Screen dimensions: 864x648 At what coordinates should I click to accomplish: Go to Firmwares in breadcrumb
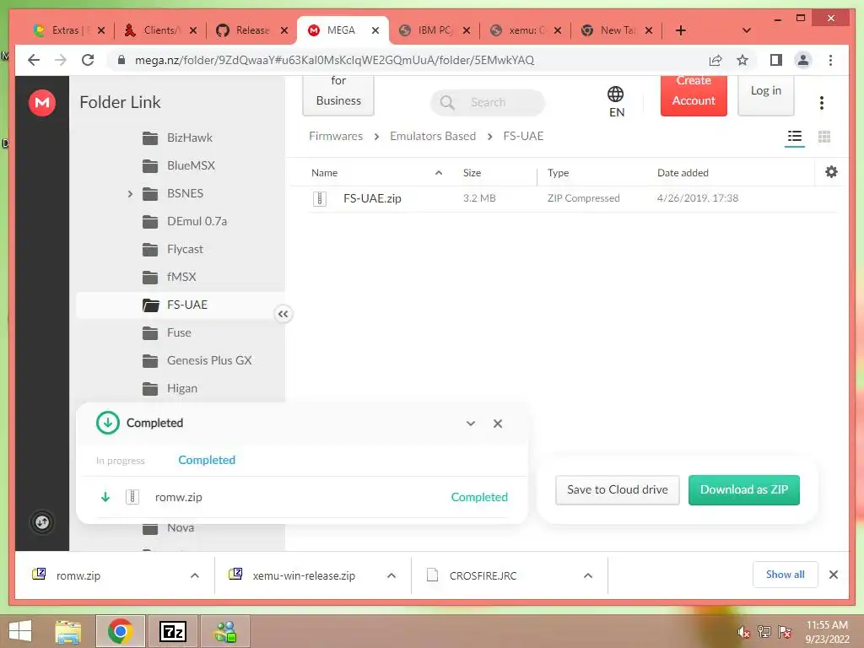(x=336, y=136)
